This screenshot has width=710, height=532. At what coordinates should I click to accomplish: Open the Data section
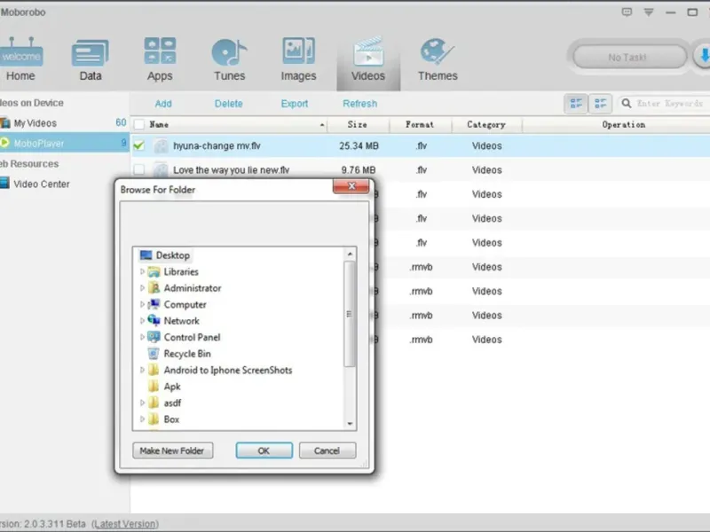pos(91,59)
